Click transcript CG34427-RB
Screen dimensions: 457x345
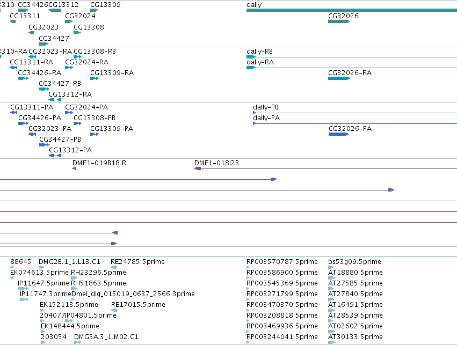[43, 89]
